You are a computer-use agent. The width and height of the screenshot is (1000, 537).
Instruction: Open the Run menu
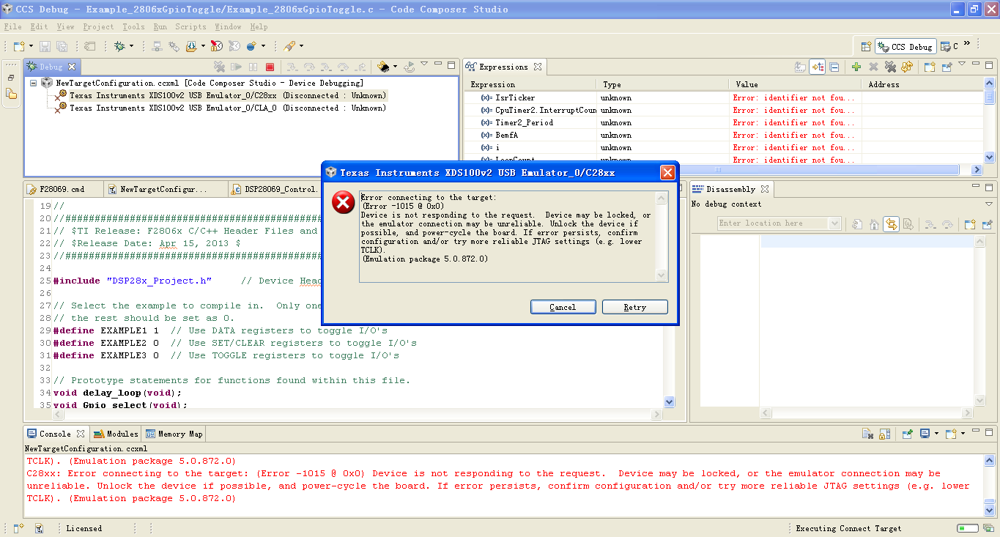click(160, 26)
